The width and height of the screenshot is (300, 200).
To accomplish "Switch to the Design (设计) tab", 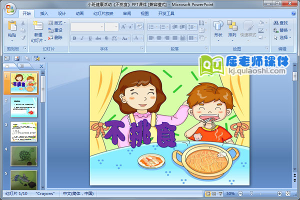I will 62,13.
